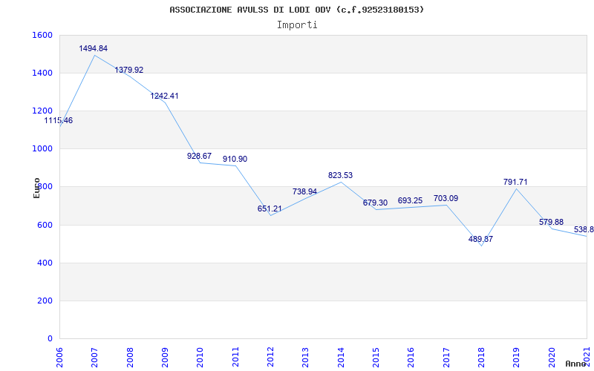Select the 651.21 data point label
Viewport: 594px width, 371px height.
click(270, 209)
